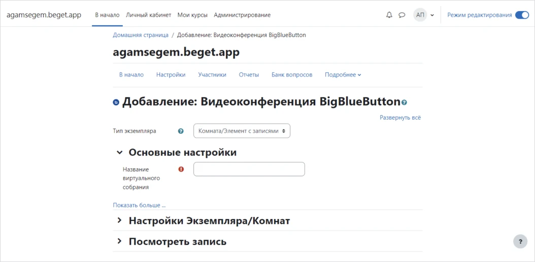Open Личный кабинет

(x=148, y=15)
